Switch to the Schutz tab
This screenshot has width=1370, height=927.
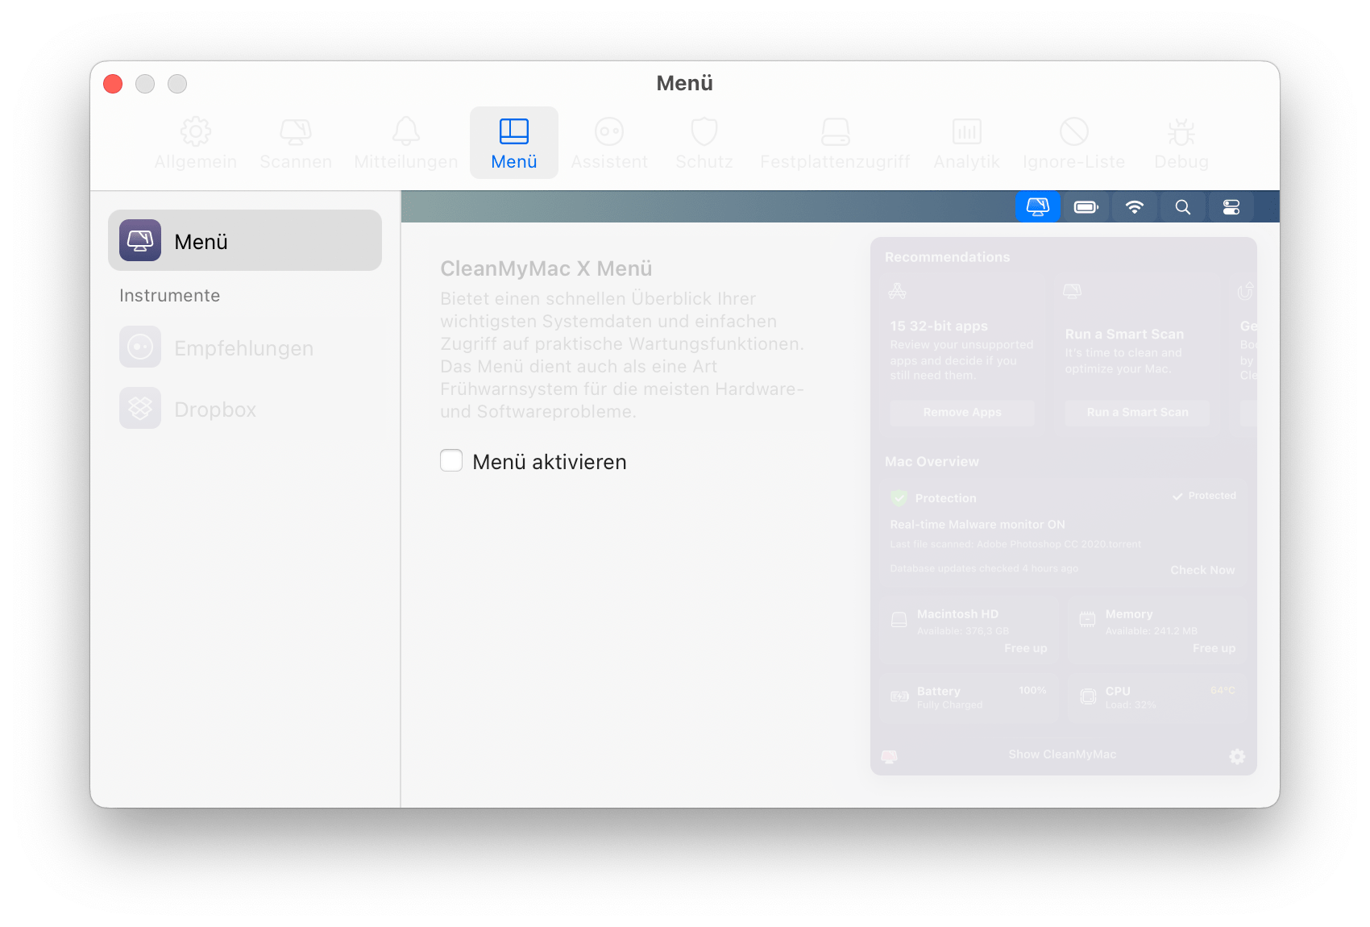pos(704,143)
